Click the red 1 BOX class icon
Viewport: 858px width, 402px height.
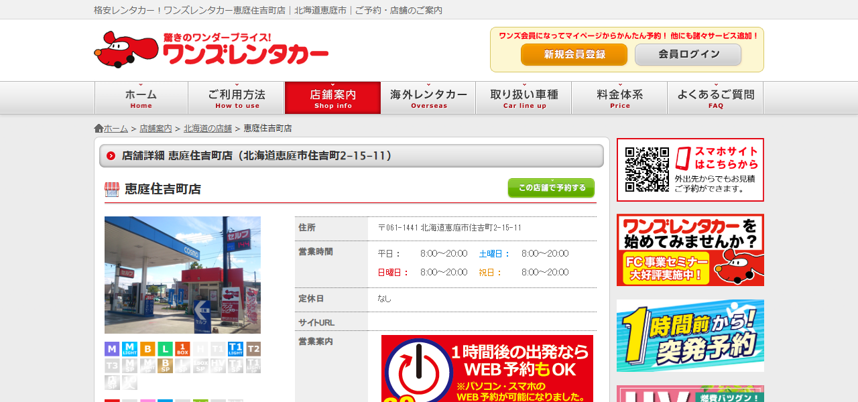coord(182,349)
